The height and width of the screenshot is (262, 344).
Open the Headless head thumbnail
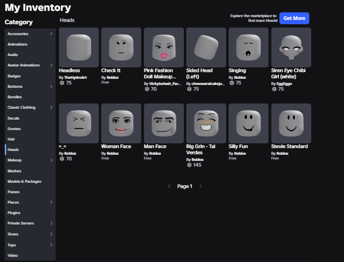click(79, 47)
